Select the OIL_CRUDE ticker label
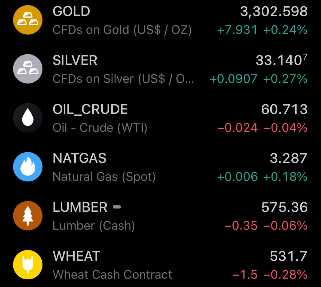This screenshot has height=287, width=321. point(90,109)
